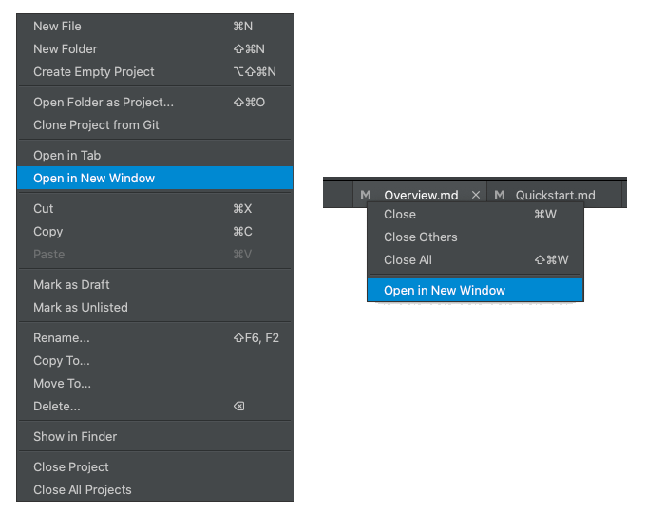
Task: Choose Open in New Window below Open in Tab
Action: (x=94, y=179)
